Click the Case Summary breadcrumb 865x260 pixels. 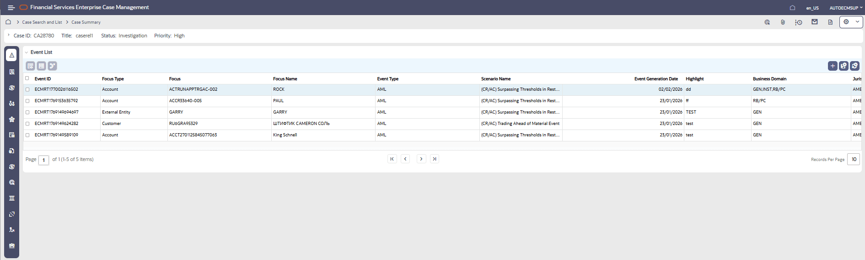[86, 22]
